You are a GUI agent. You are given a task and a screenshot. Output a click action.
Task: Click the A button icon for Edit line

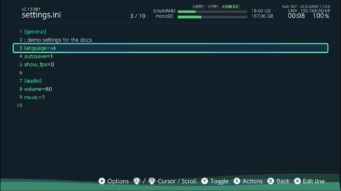pos(298,181)
